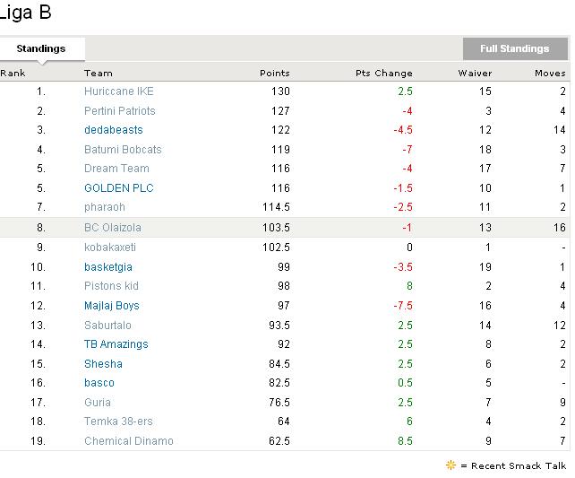Click the basketgia team link
The height and width of the screenshot is (478, 575).
tap(108, 267)
